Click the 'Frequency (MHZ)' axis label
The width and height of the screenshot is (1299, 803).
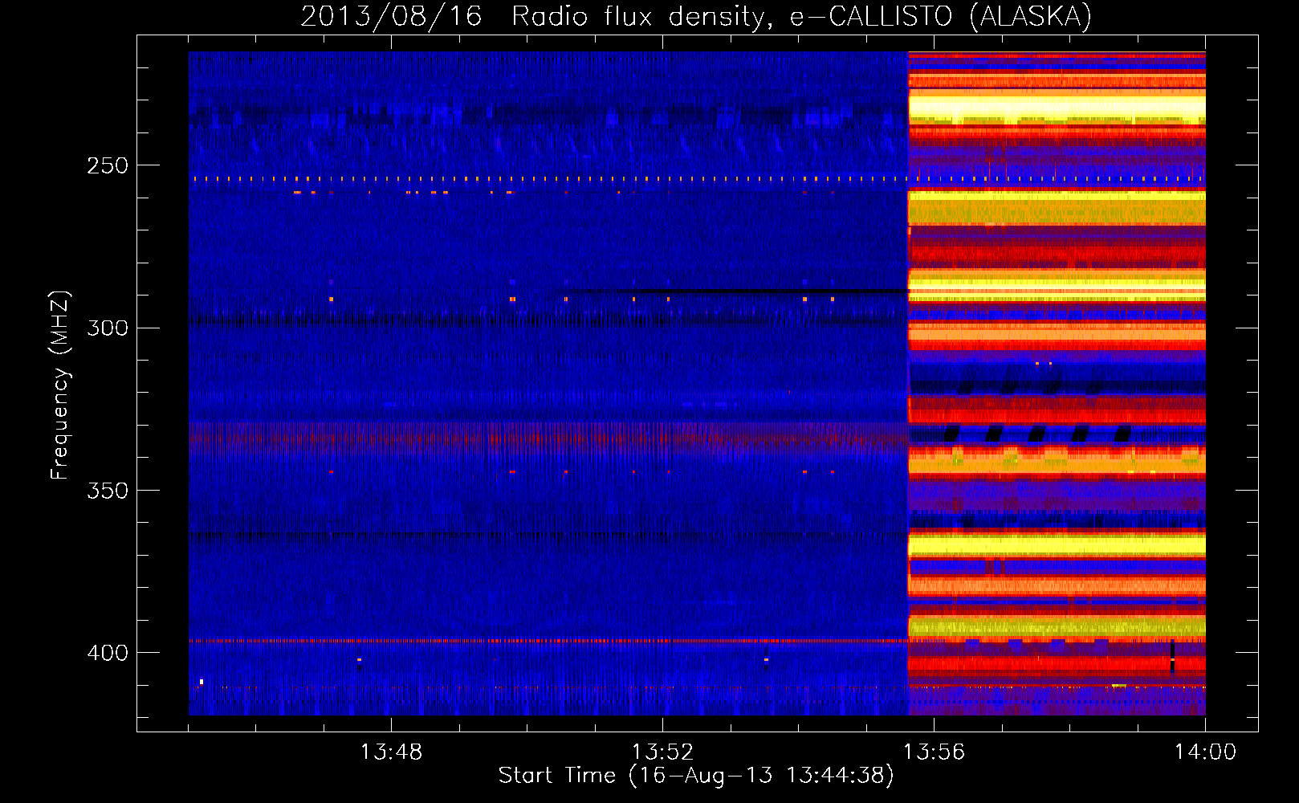pos(60,385)
